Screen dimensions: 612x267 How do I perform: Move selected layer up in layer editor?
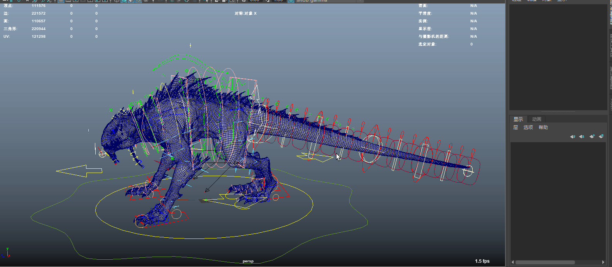coord(573,136)
